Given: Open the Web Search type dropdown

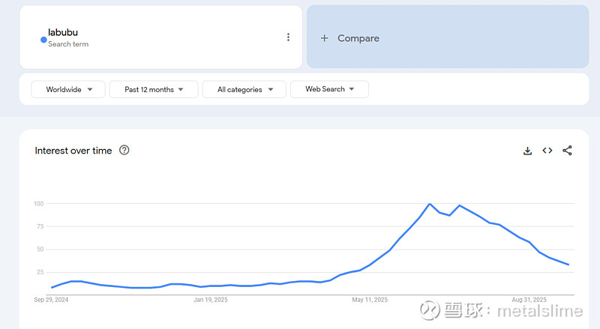Looking at the screenshot, I should point(329,89).
